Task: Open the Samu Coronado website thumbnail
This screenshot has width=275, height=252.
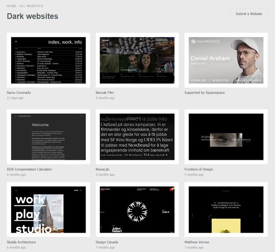Action: click(x=48, y=60)
